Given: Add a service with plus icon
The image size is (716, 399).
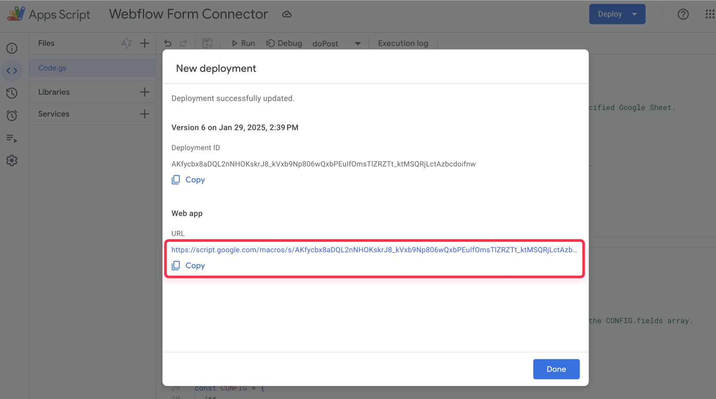Looking at the screenshot, I should point(145,114).
